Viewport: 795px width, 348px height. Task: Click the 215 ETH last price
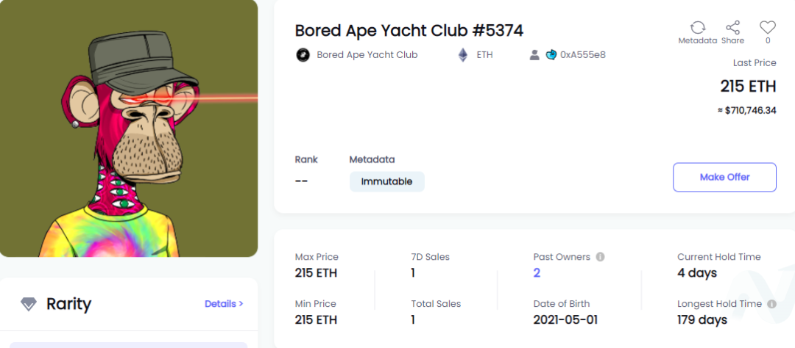tap(749, 87)
